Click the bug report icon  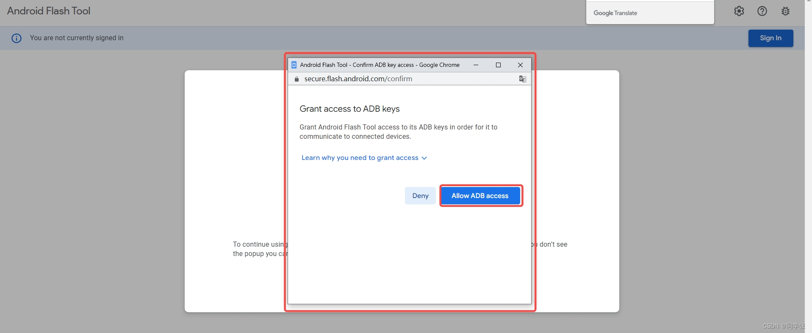[x=785, y=11]
